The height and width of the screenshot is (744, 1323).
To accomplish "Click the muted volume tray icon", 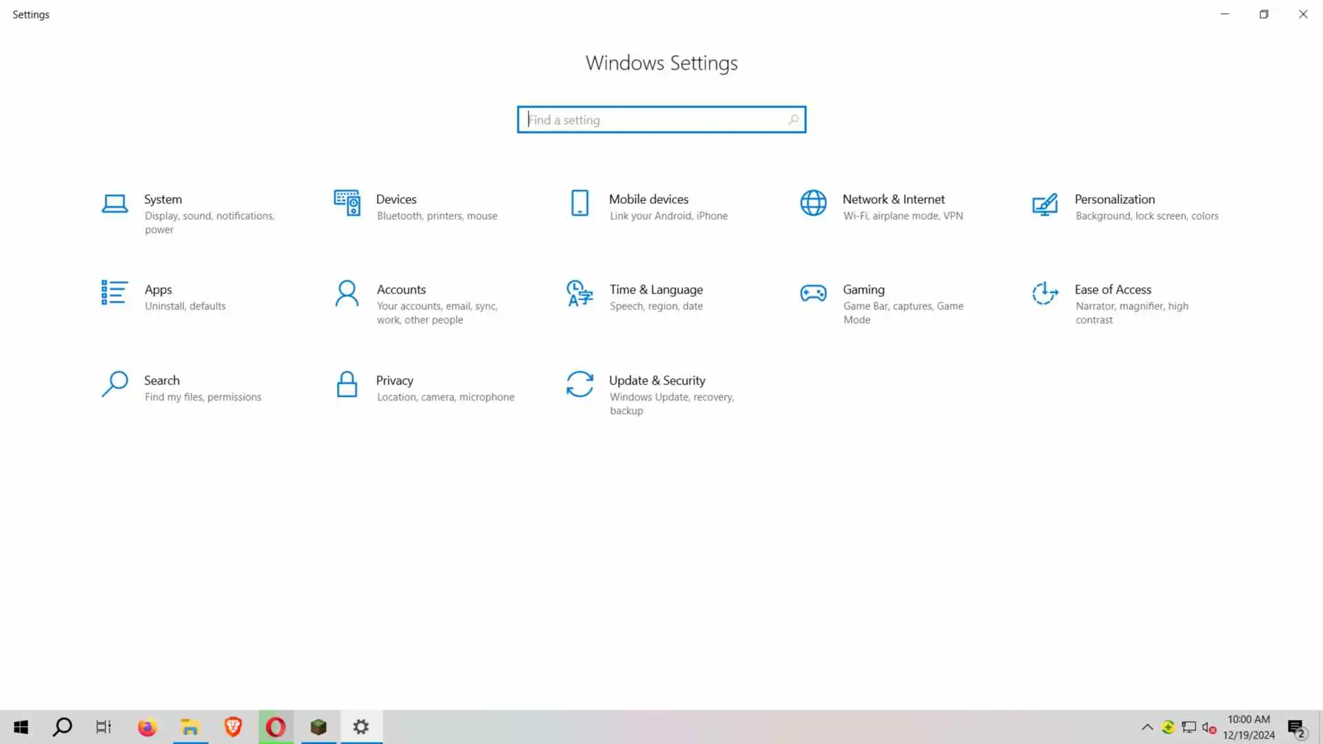I will [x=1209, y=727].
